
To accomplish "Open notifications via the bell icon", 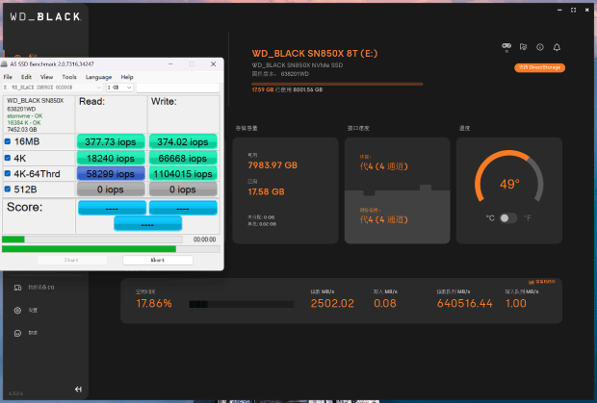I will [x=557, y=47].
